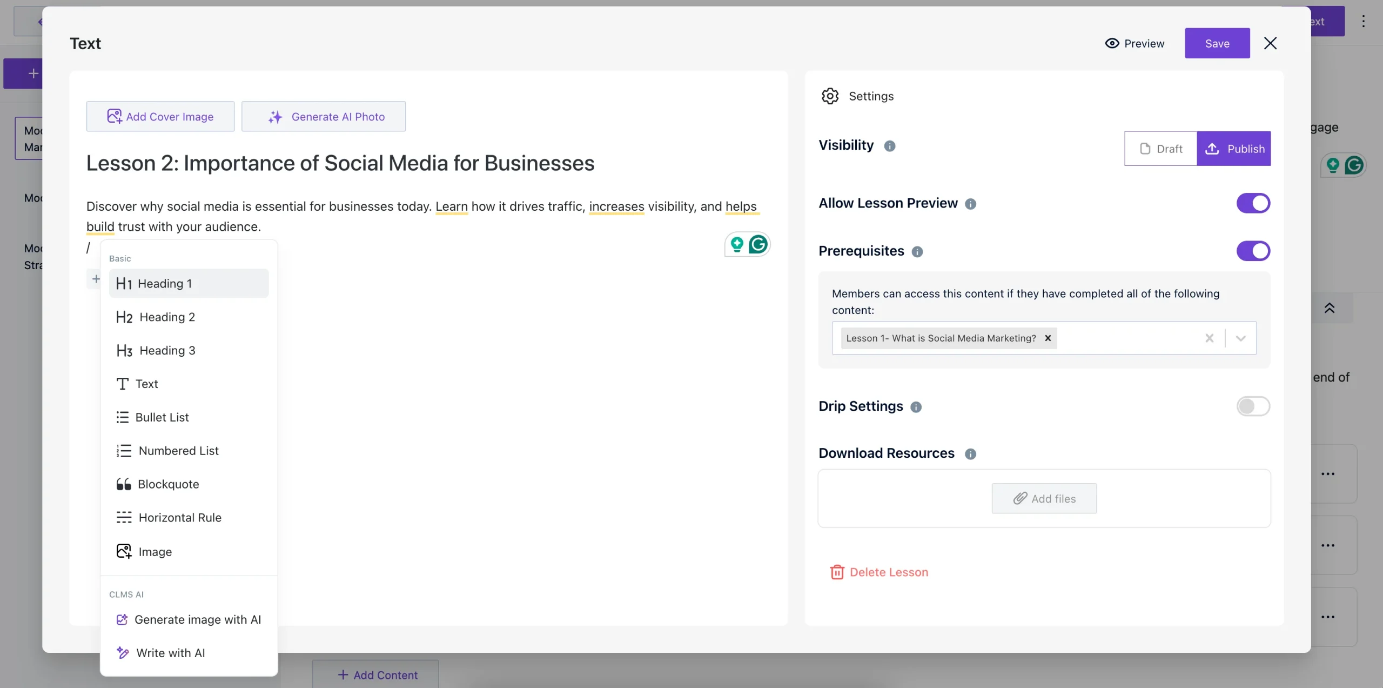Clear all selected prerequisites

(x=1209, y=338)
